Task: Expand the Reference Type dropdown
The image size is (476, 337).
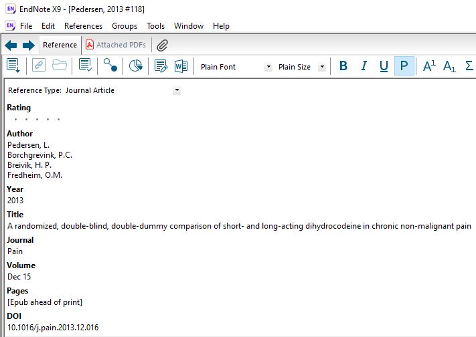Action: 177,90
